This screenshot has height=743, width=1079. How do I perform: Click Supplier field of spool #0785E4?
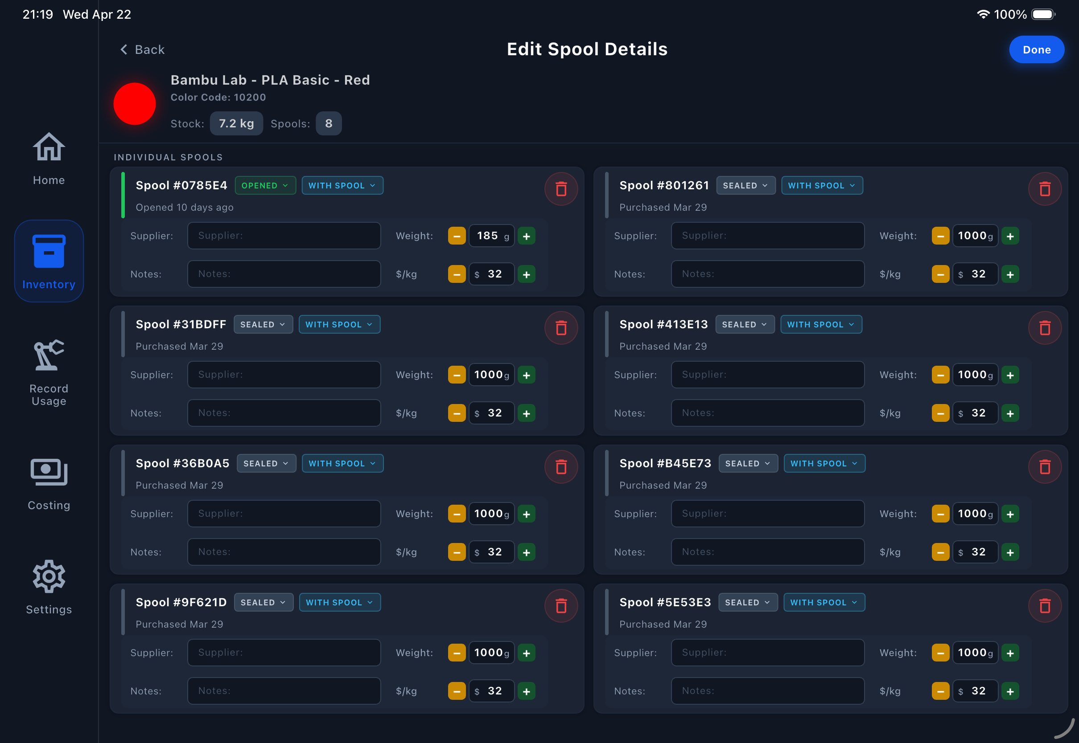click(284, 236)
